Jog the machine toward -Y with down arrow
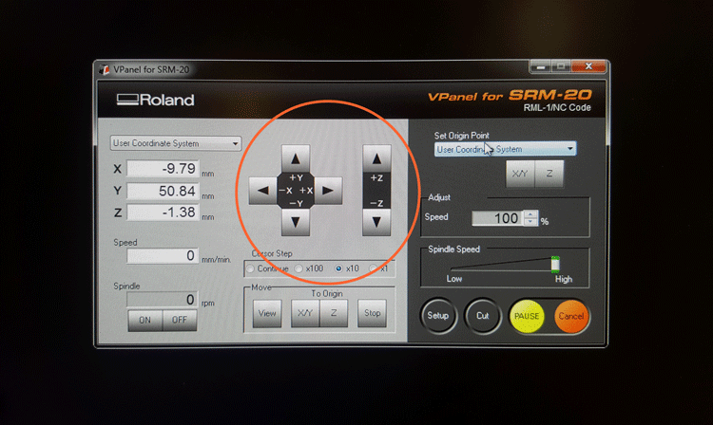This screenshot has height=425, width=713. tap(296, 222)
